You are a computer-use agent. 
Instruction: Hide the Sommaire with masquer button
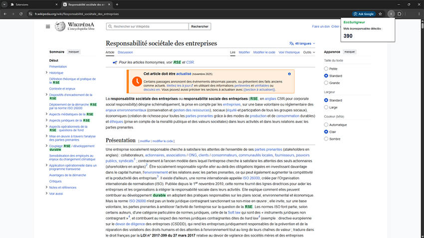click(x=73, y=52)
